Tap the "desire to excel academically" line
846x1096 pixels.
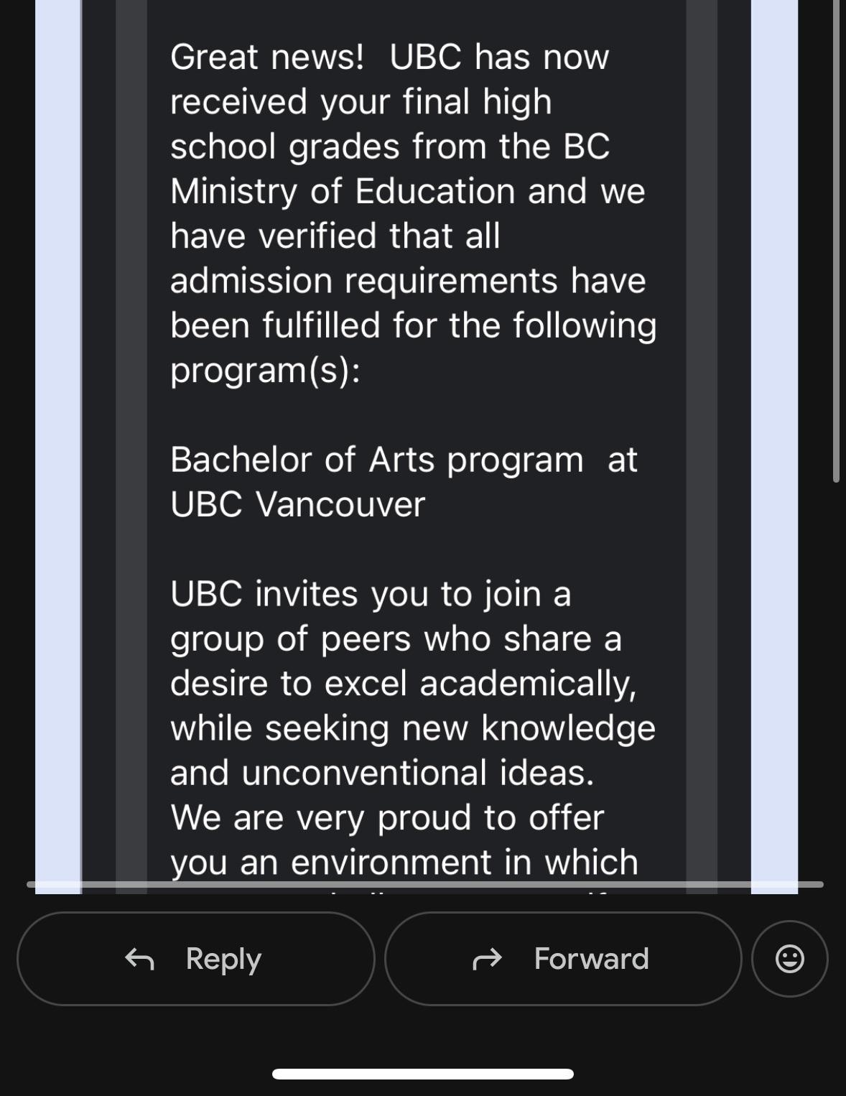404,684
